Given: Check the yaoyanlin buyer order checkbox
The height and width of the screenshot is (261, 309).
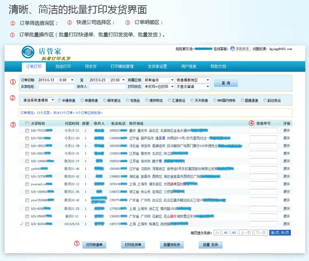Looking at the screenshot, I should click(27, 184).
